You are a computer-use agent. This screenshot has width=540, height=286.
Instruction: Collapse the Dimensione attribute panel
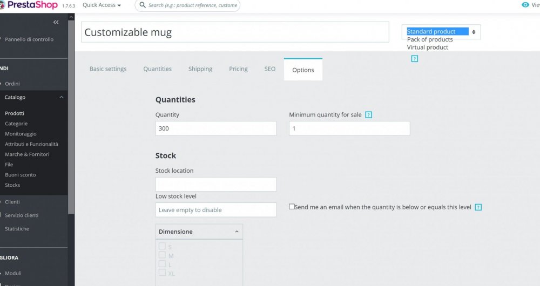(237, 231)
